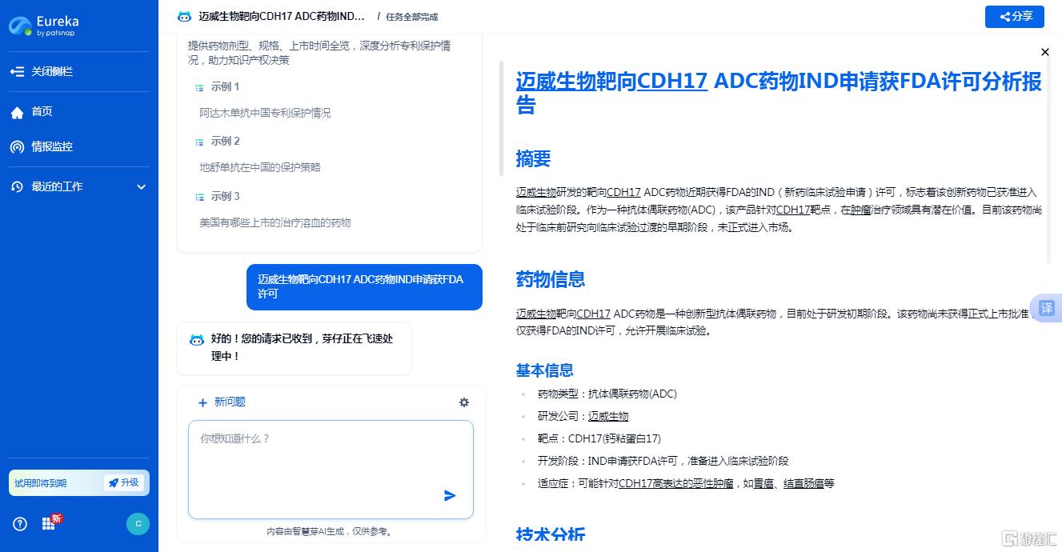This screenshot has width=1062, height=552.
Task: Click 迈威生物 link after 研发公司
Action: click(608, 416)
